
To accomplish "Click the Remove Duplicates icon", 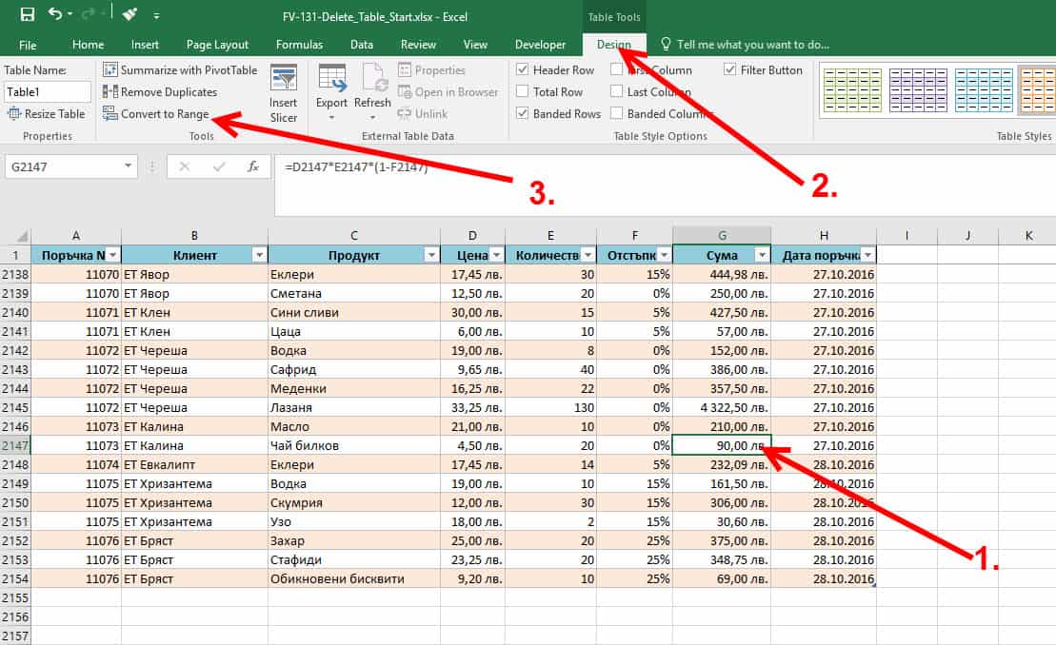I will pyautogui.click(x=110, y=92).
